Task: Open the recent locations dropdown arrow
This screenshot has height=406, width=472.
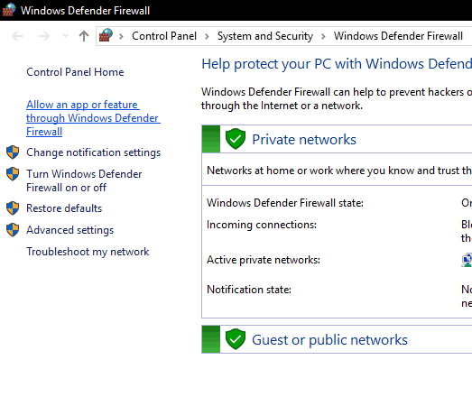Action: click(65, 36)
